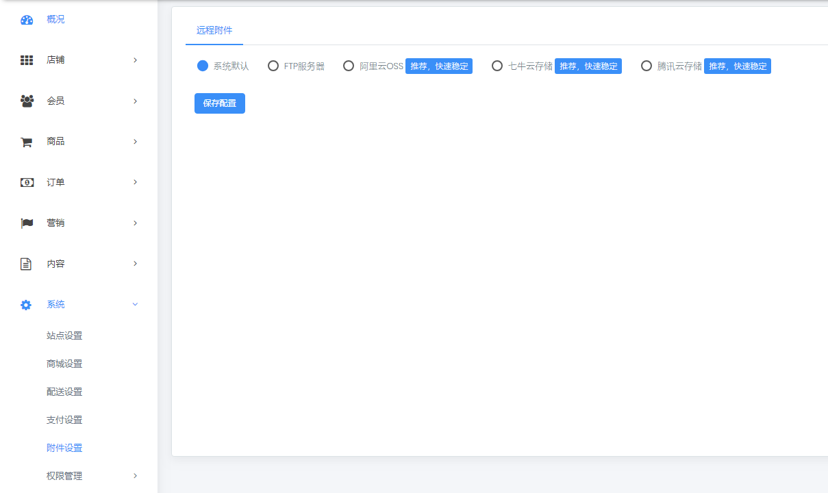
Task: Click the 会员 menu label
Action: (55, 101)
